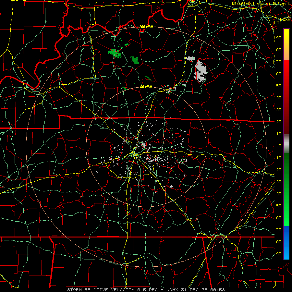The image size is (292, 292).
Task: Select the -40 value on the velocity scale
Action: [x=277, y=194]
